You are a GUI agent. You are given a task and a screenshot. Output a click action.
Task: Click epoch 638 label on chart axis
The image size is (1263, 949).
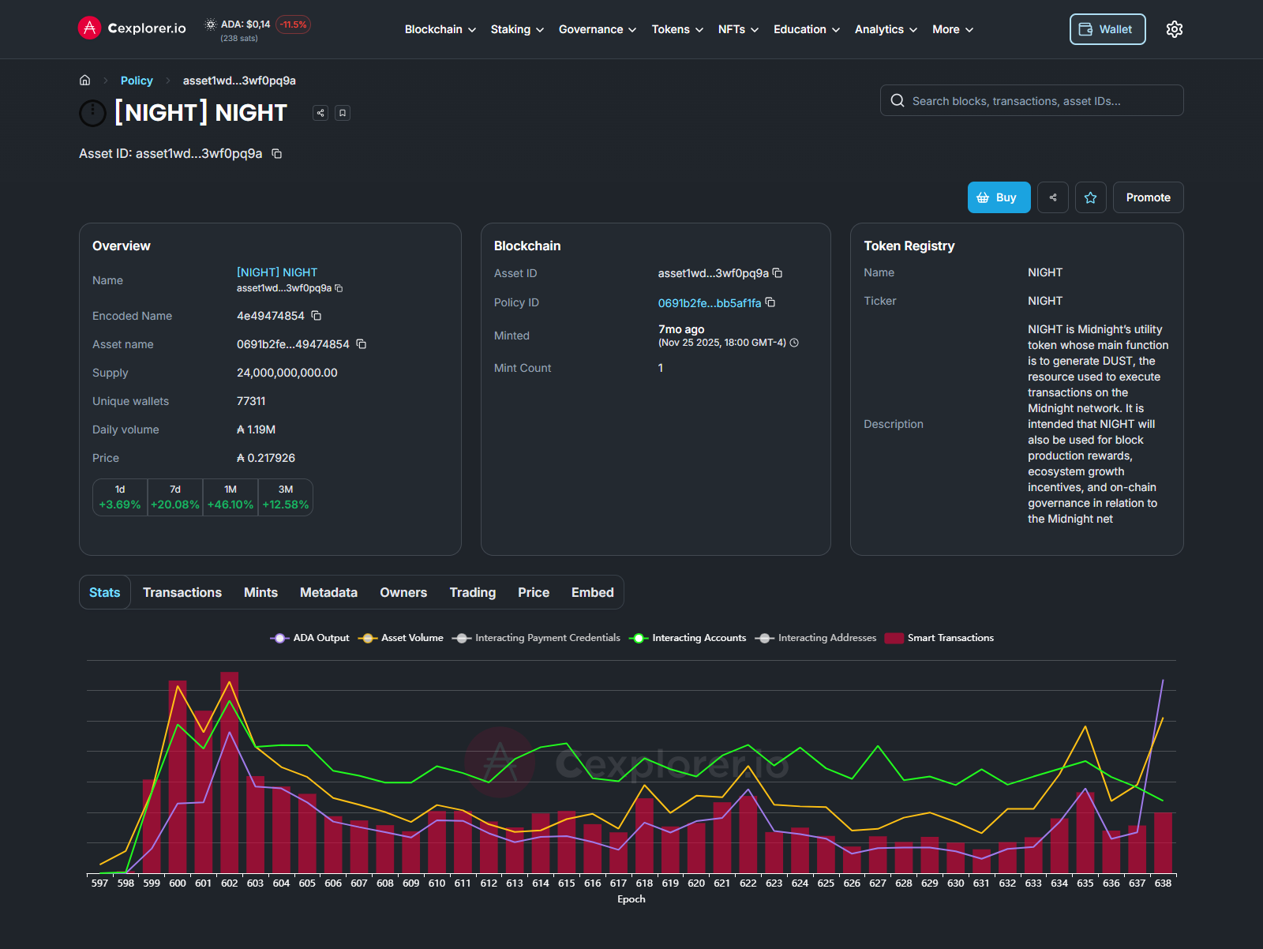[1163, 883]
